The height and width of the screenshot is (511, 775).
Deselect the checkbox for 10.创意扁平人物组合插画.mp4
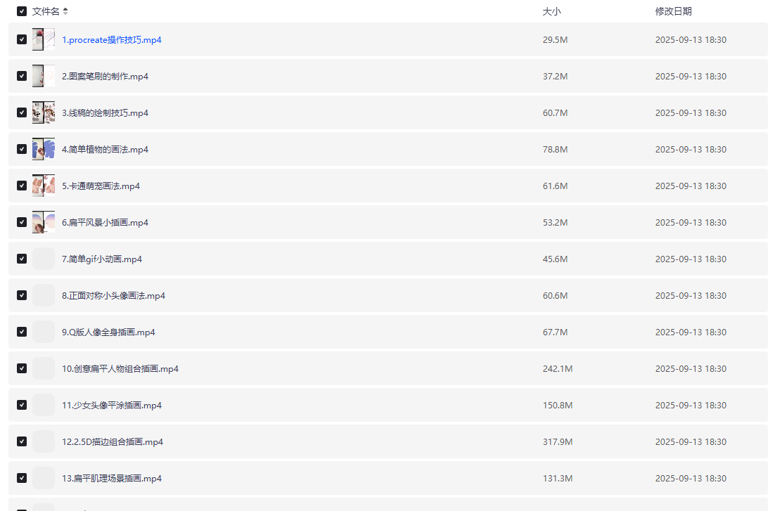click(22, 368)
